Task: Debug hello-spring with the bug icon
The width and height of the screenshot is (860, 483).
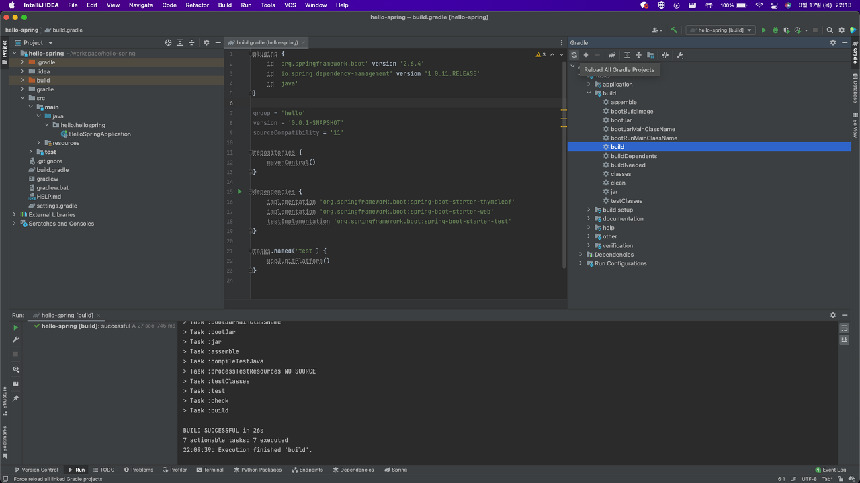Action: 775,30
